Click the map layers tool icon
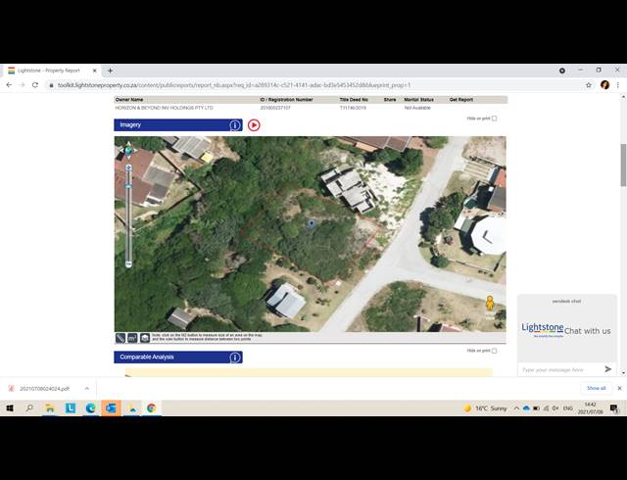Viewport: 627px width, 480px height. 145,338
